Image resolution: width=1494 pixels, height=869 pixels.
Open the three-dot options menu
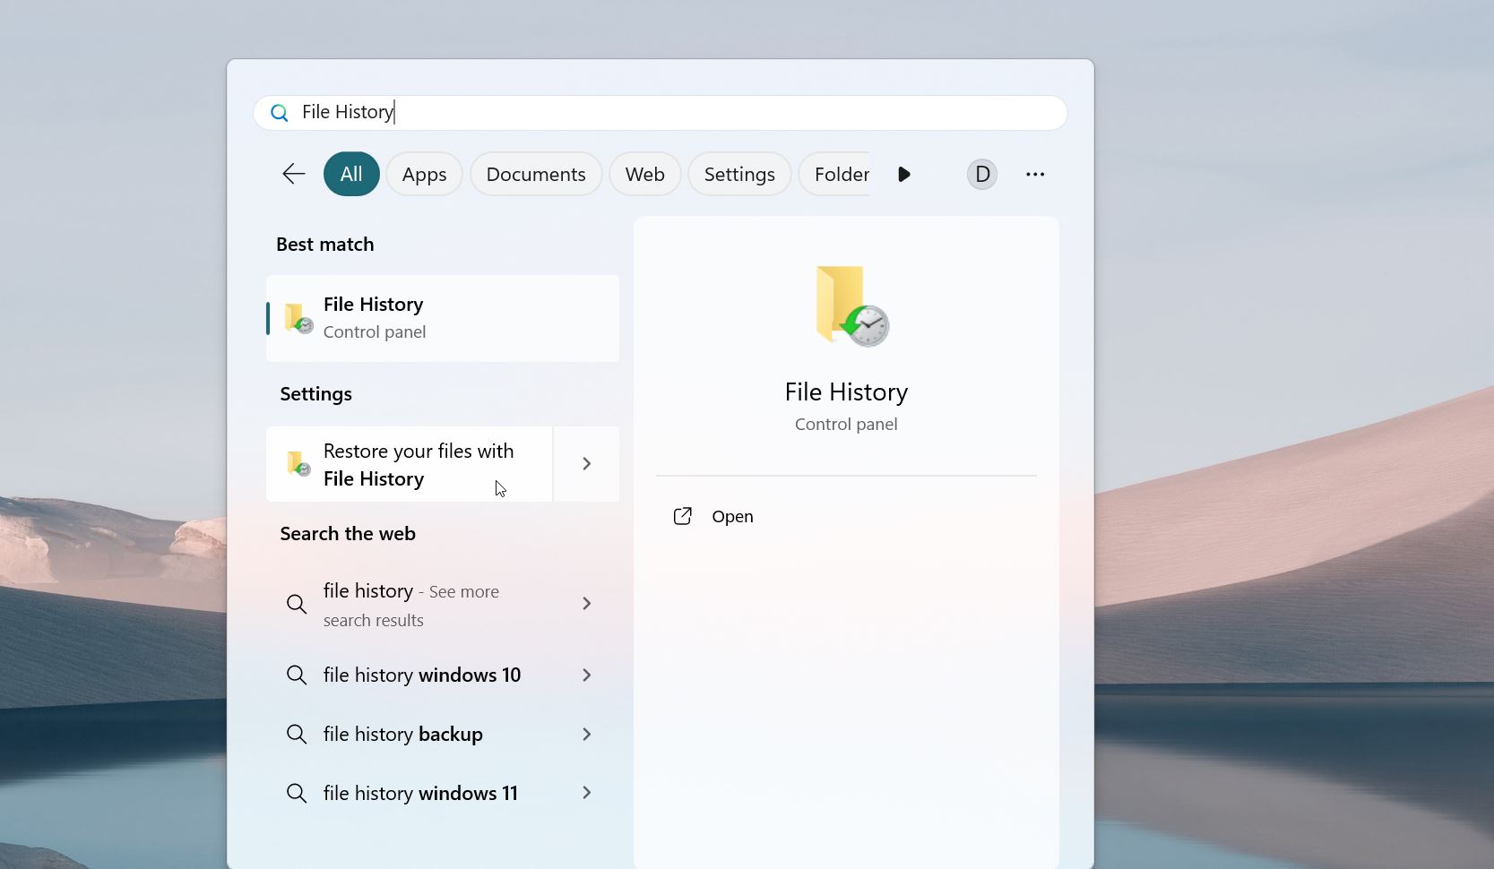(1035, 174)
